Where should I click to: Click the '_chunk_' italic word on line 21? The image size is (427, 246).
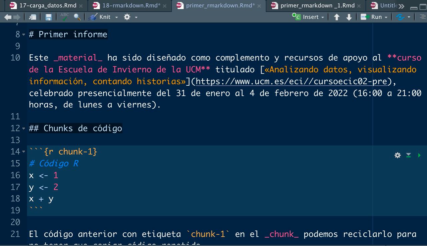pyautogui.click(x=282, y=234)
